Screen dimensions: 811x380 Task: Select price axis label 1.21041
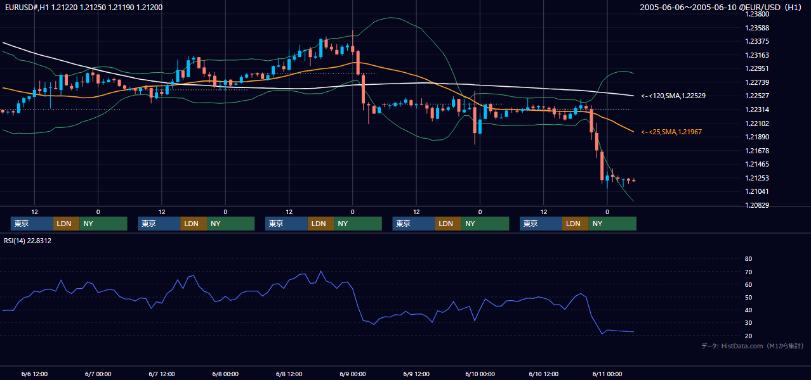tap(757, 191)
